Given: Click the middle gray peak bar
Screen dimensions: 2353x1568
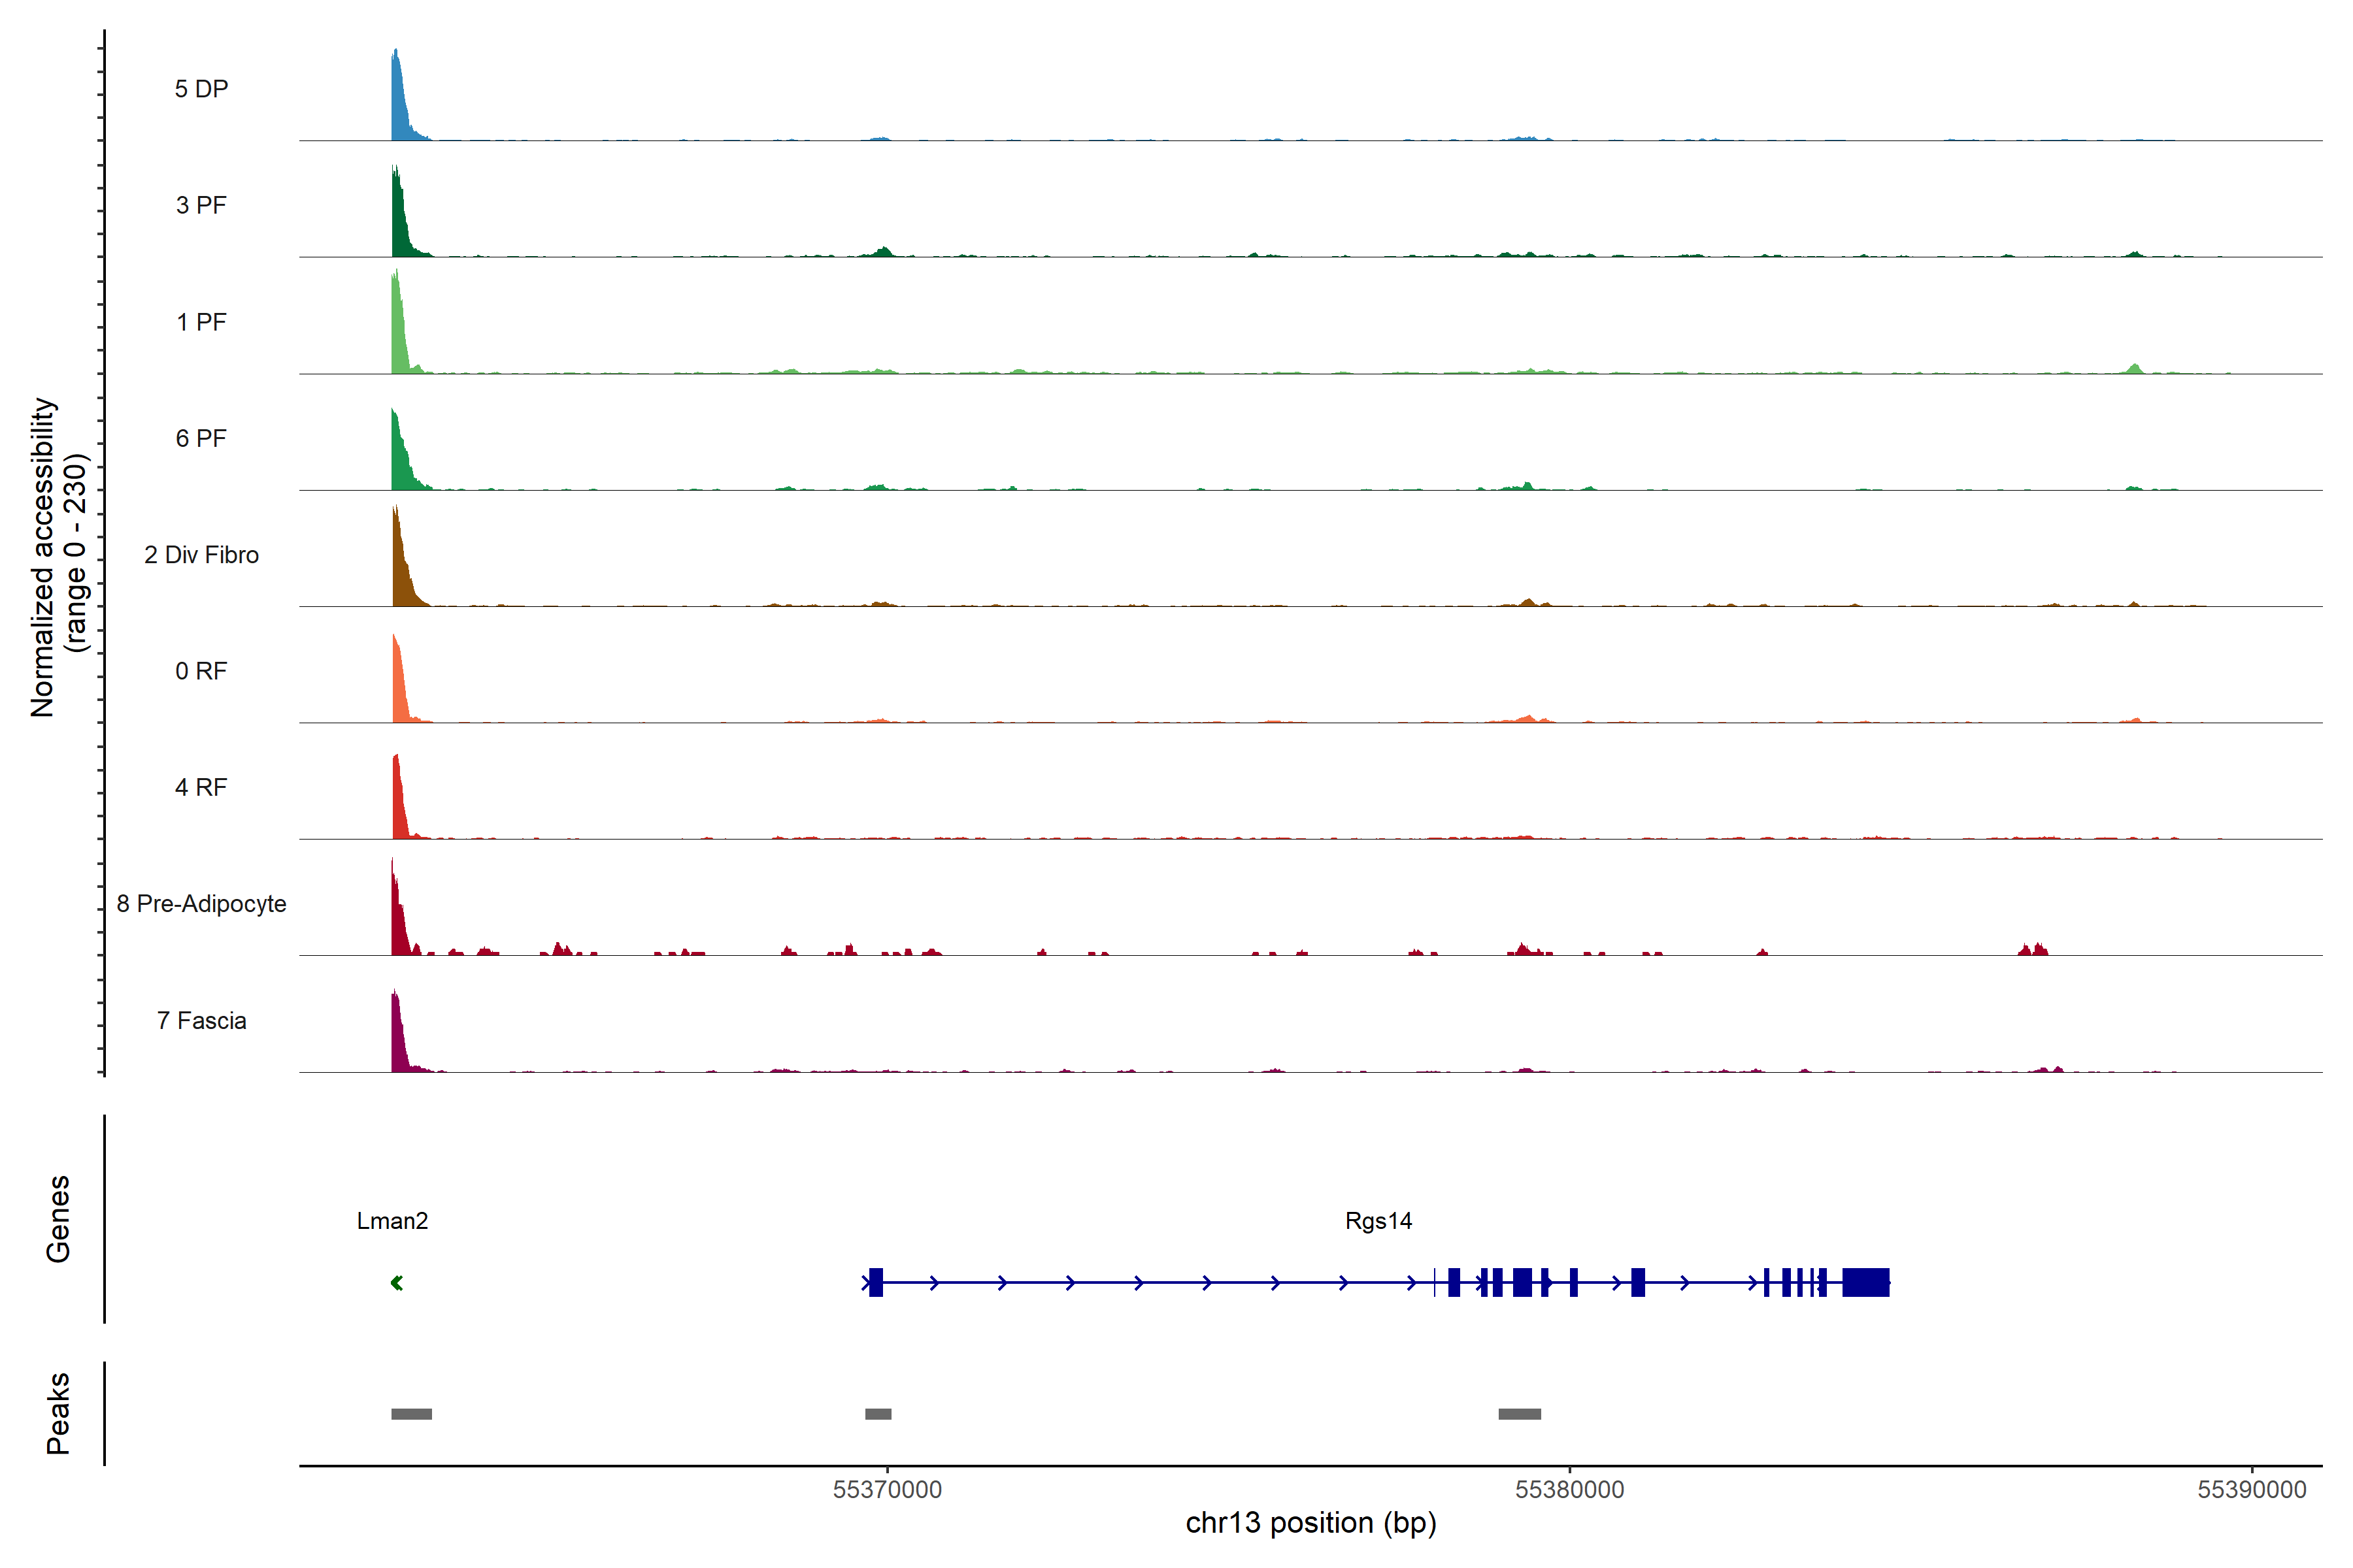Looking at the screenshot, I should tap(877, 1414).
